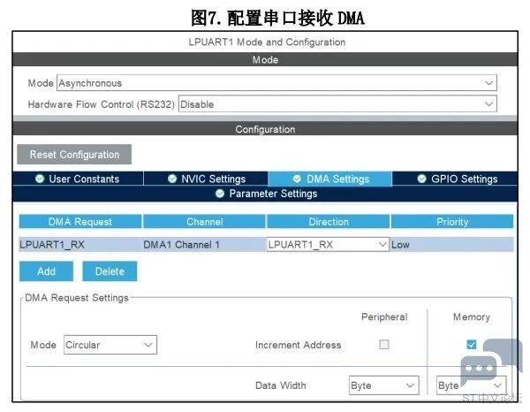
Task: Open the Circular mode dropdown
Action: point(110,345)
